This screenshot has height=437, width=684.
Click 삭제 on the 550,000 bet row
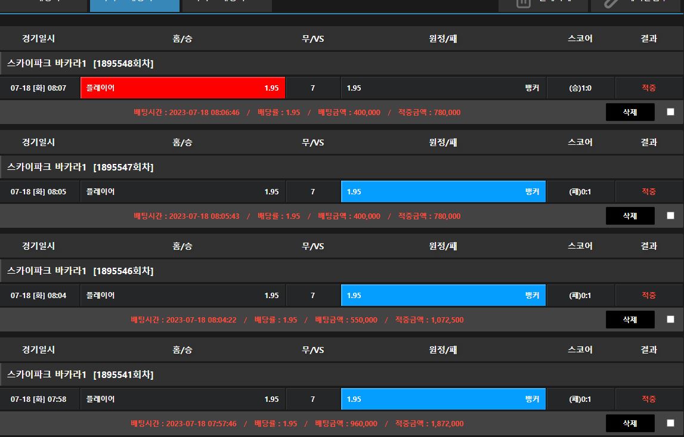[630, 320]
